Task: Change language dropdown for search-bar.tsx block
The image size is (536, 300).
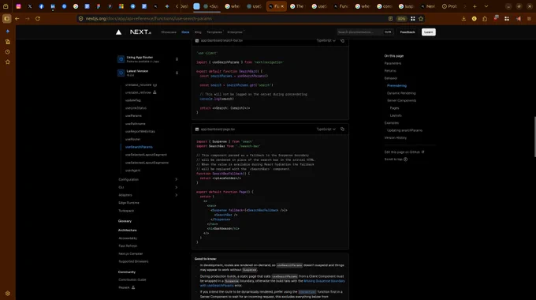Action: [x=326, y=40]
